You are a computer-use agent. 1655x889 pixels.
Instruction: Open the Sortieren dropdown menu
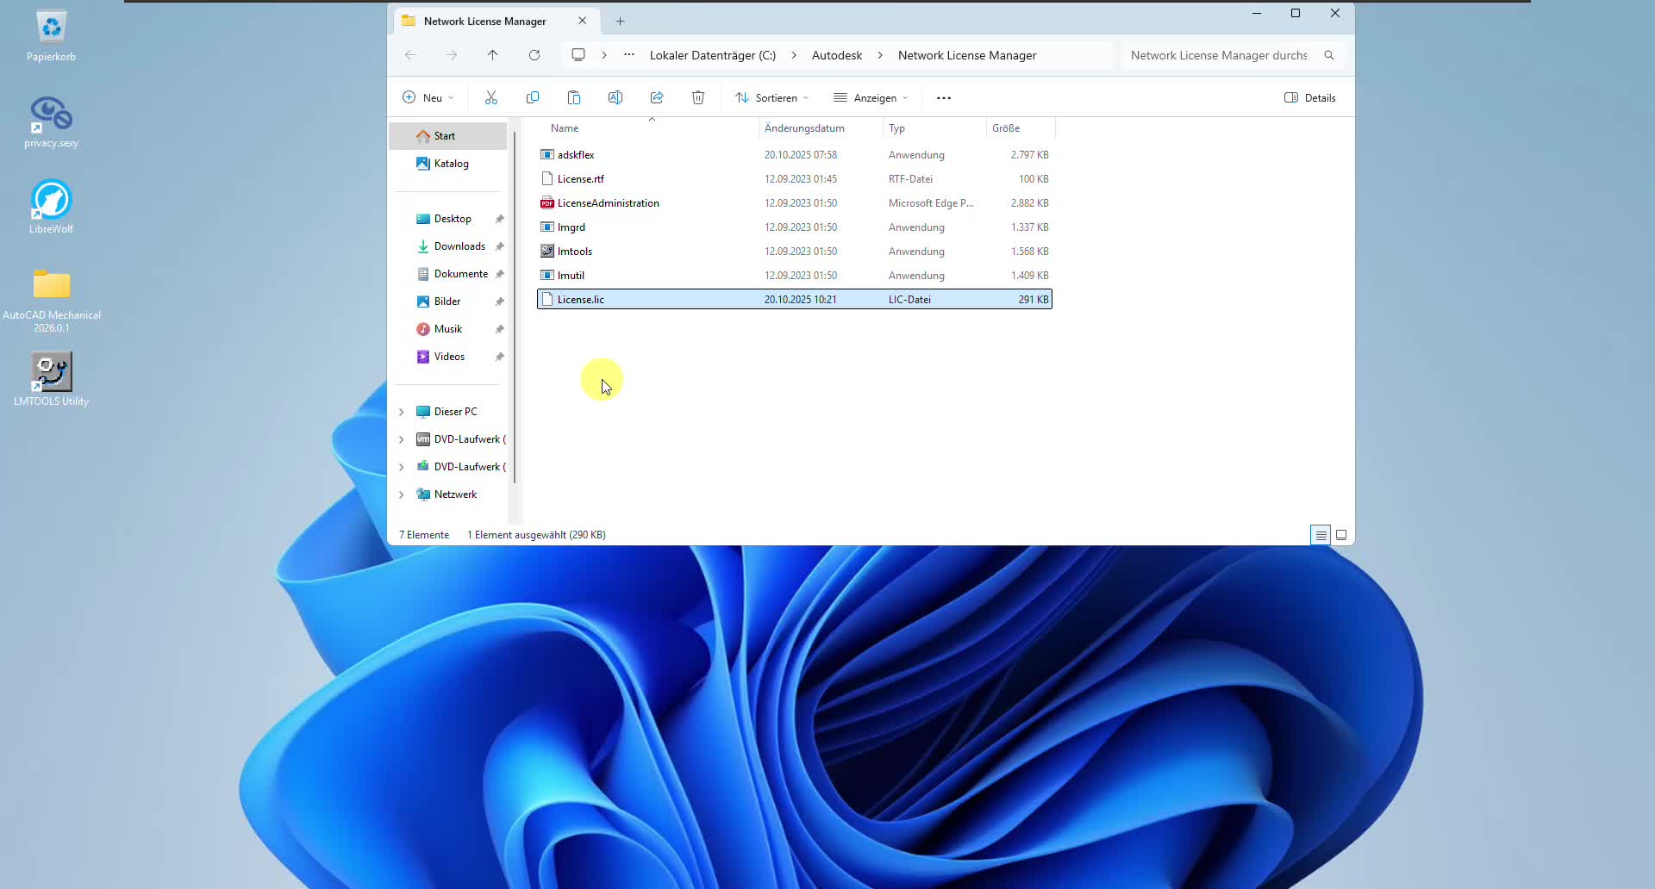point(772,98)
